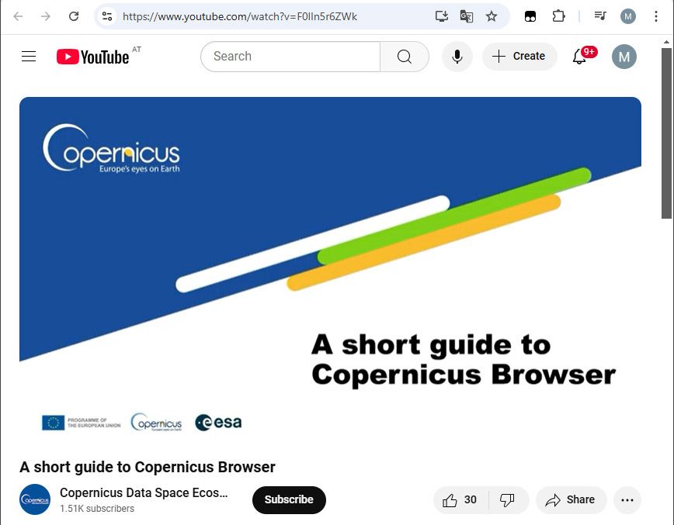Translate this page icon
674x525 pixels.
(x=467, y=16)
